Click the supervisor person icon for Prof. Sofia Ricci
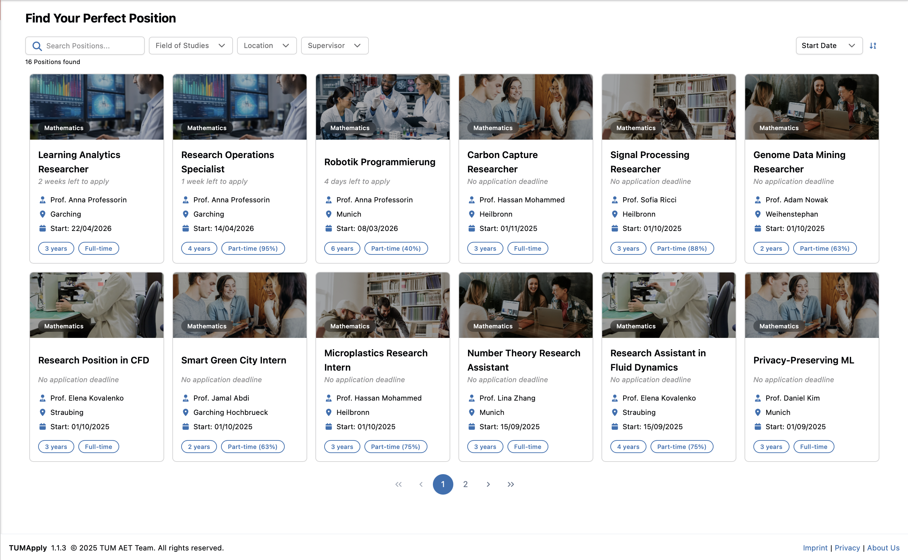The width and height of the screenshot is (908, 560). 614,200
